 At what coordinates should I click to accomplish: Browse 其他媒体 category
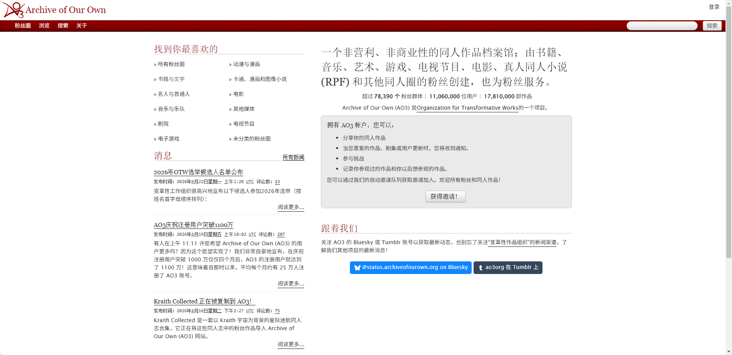pos(244,109)
